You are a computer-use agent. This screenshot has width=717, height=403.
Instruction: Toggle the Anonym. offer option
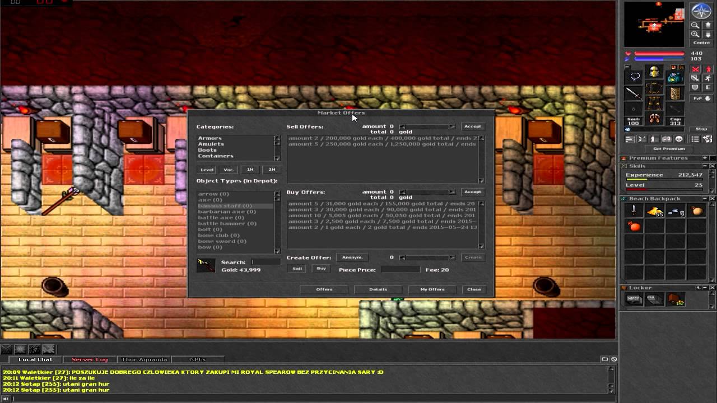(352, 257)
